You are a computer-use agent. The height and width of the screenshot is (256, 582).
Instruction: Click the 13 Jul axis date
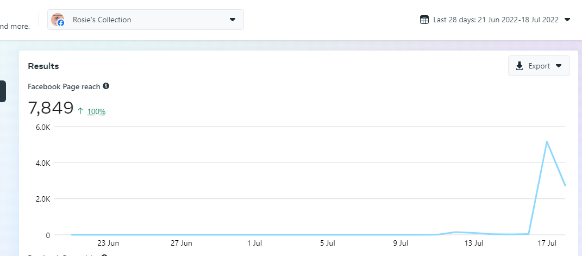(474, 243)
